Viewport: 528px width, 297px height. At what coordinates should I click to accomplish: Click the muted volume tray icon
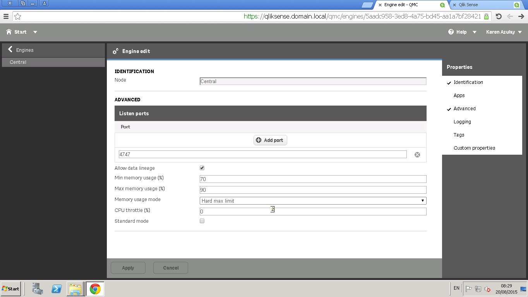click(x=487, y=288)
